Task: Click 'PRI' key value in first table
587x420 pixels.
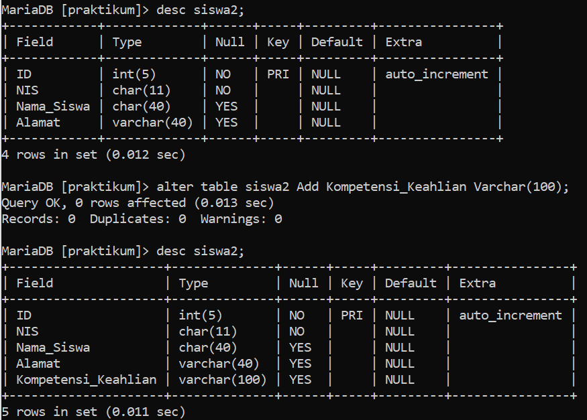Action: tap(278, 74)
